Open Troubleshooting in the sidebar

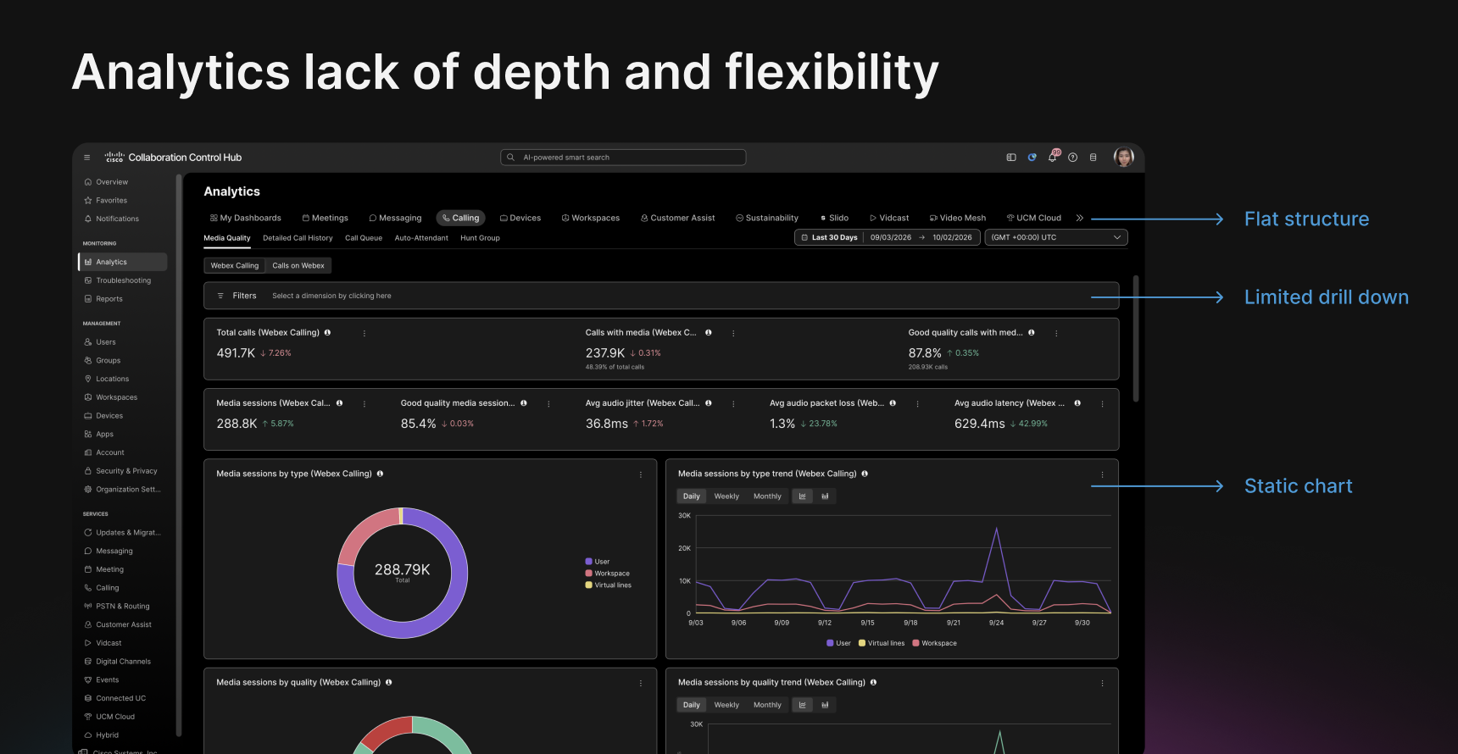pos(122,280)
